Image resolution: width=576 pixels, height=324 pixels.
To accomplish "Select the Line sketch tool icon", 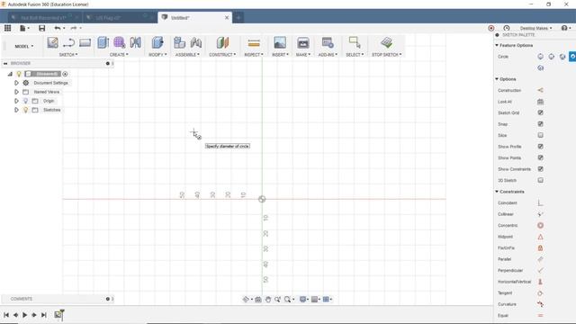I will click(68, 42).
